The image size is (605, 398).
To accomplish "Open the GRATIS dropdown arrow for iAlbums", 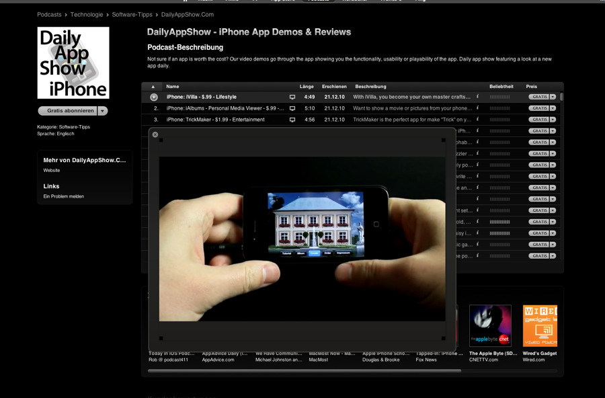I will (553, 108).
